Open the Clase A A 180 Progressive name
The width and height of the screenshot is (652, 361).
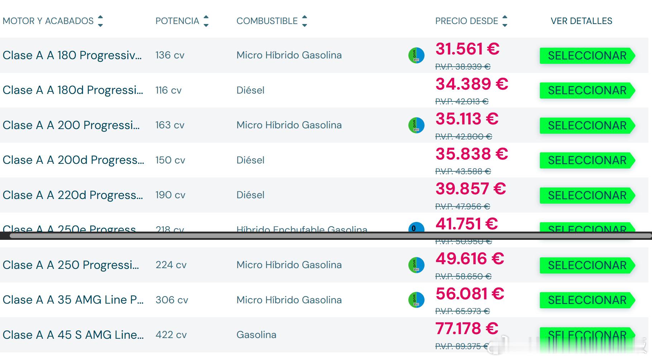click(x=72, y=56)
